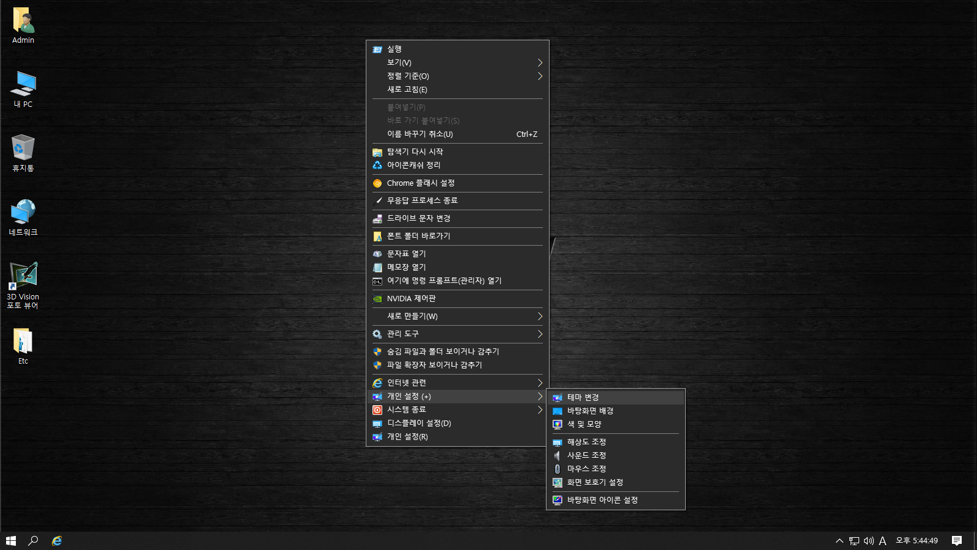
Task: Select the 3D Vision 포토 뷰어 shortcut
Action: point(23,285)
